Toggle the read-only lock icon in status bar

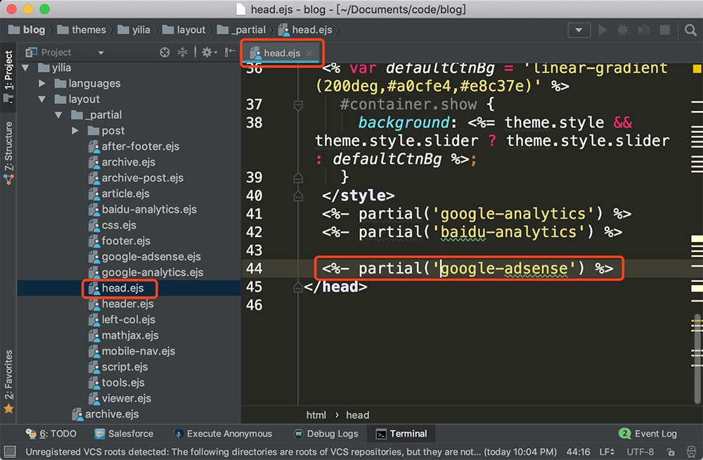point(670,452)
